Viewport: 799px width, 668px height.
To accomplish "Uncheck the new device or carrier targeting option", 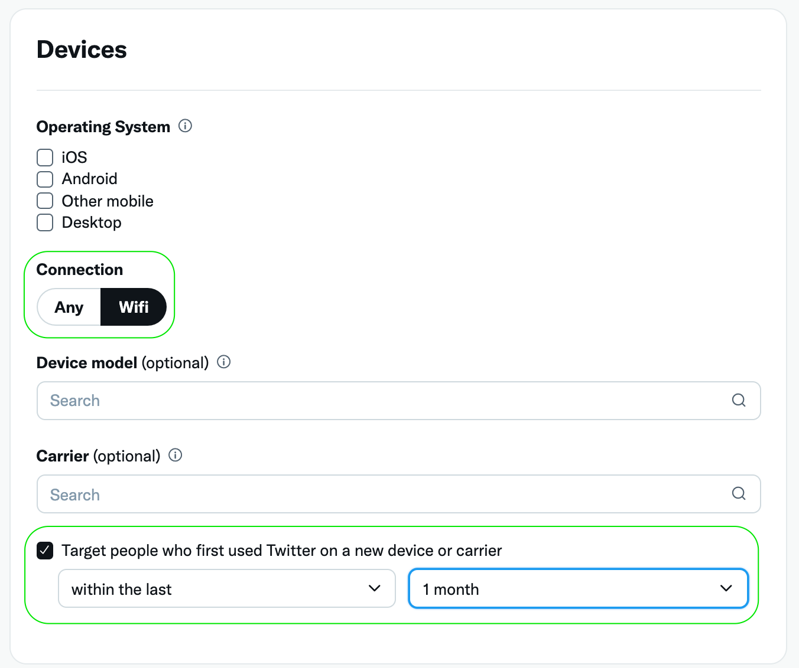I will [x=45, y=551].
